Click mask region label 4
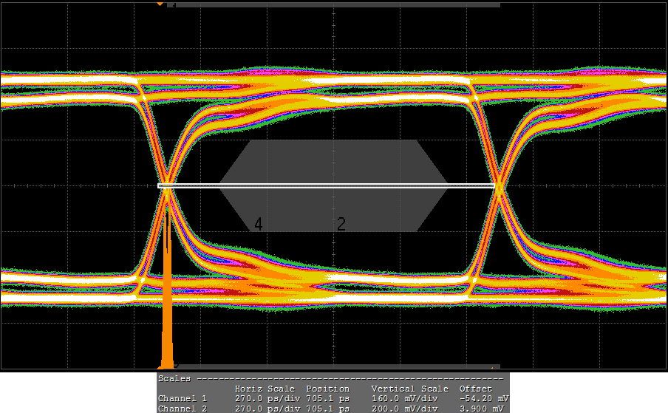 click(x=259, y=225)
